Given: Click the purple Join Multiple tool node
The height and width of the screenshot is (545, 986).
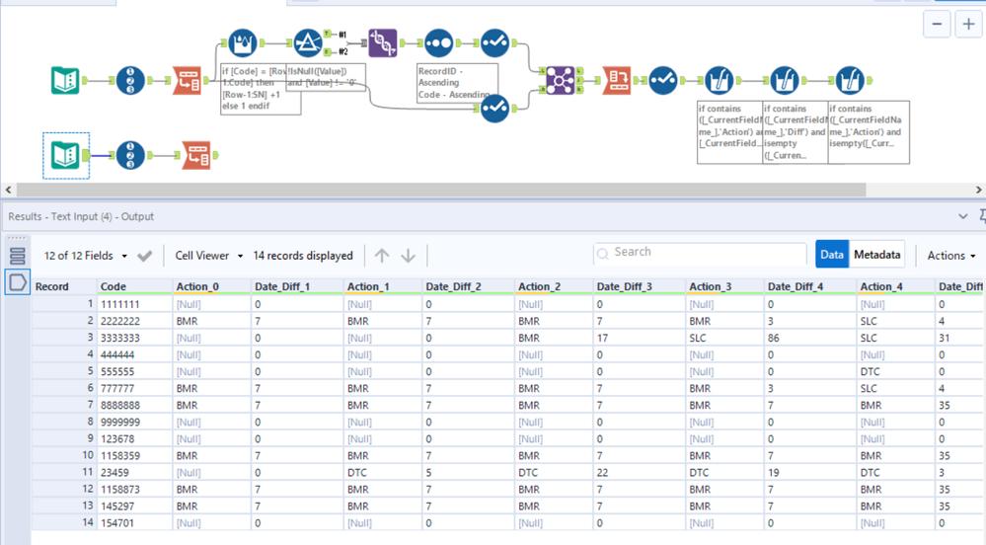Looking at the screenshot, I should (x=560, y=80).
